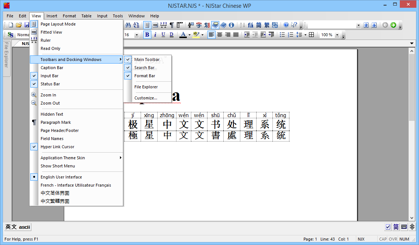Open line spacing dropdown arrow
419x245 pixels.
click(305, 35)
